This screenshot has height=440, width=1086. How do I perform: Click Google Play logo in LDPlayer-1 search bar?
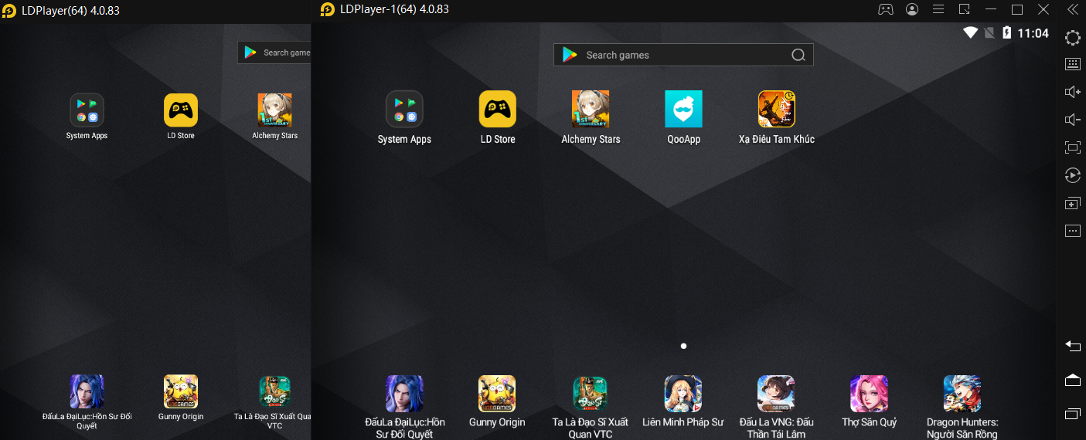570,55
